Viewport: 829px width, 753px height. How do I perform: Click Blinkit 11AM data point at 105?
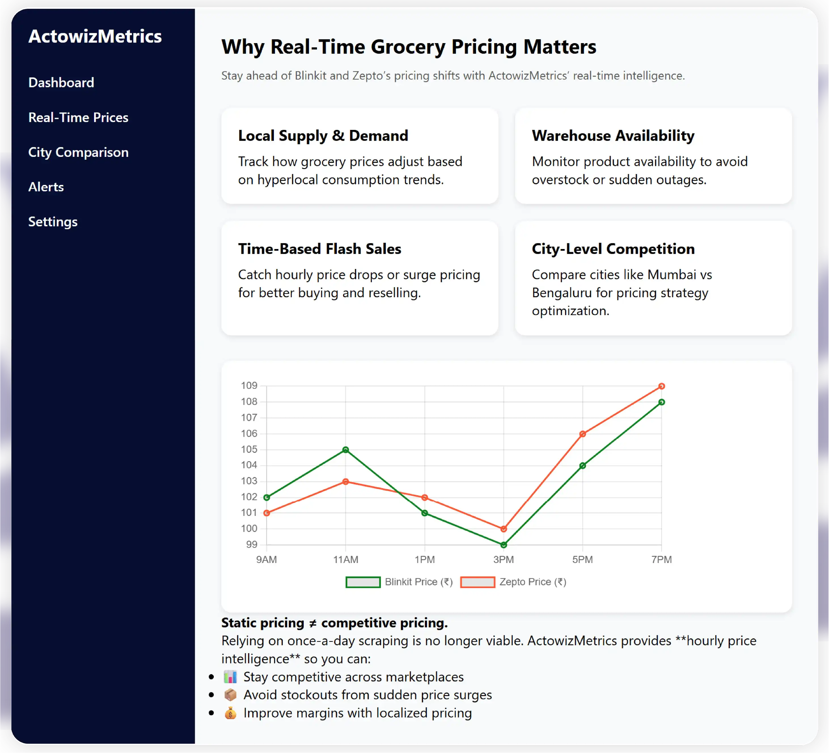click(345, 450)
